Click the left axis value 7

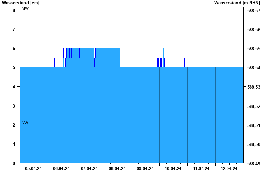14,29
